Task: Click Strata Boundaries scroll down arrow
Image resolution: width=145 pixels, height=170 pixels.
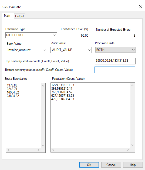Action: pos(43,145)
